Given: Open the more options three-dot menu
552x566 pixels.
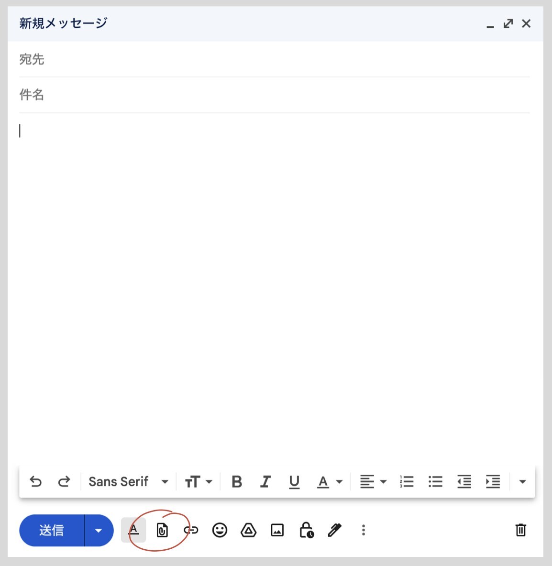Looking at the screenshot, I should (364, 530).
